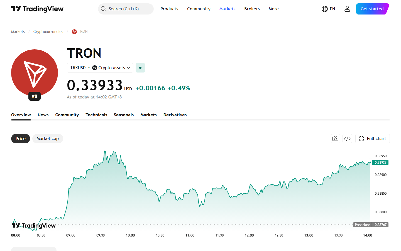Expand the TRXUSD Crypto assets dropdown

pyautogui.click(x=100, y=68)
